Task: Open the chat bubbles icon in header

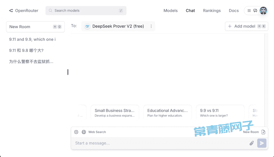Action: tap(255, 11)
